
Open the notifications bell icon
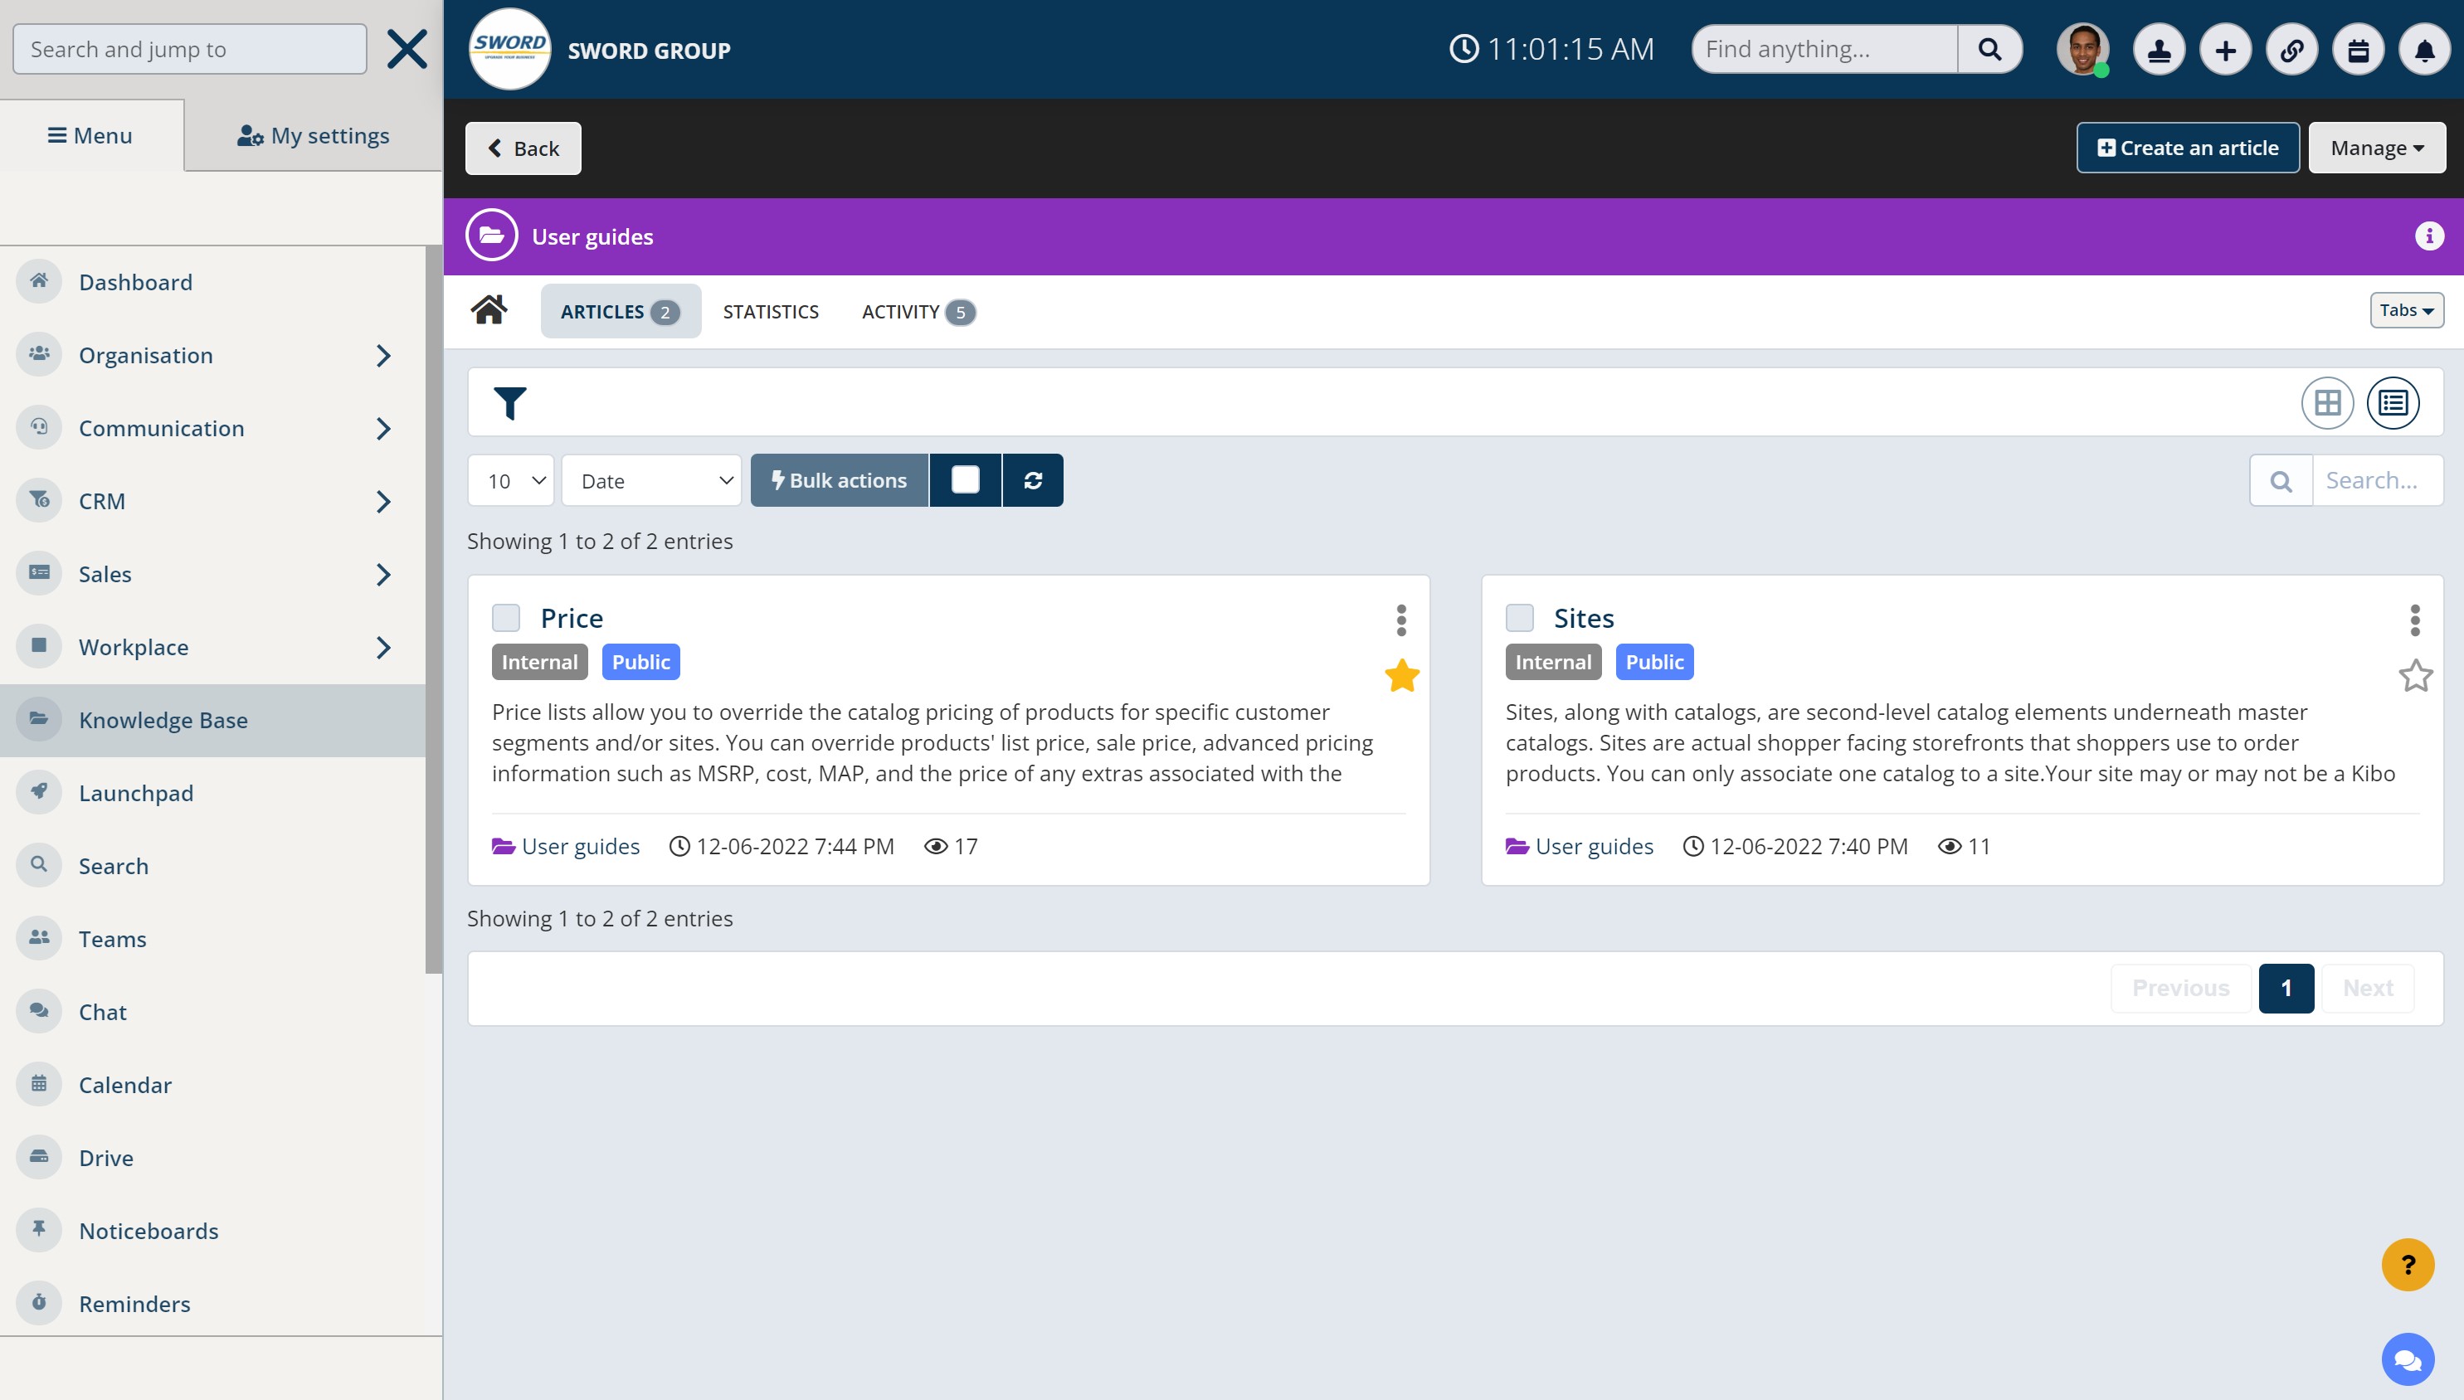(2423, 50)
